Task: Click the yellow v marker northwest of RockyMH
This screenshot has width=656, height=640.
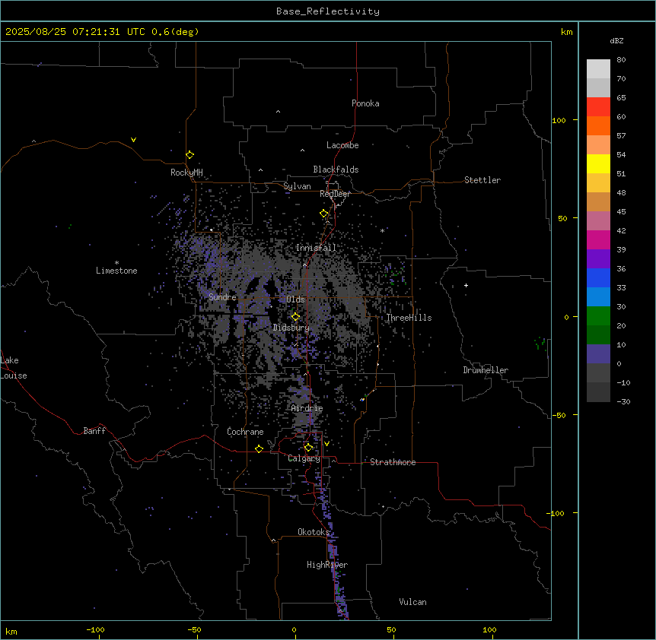Action: coord(133,140)
